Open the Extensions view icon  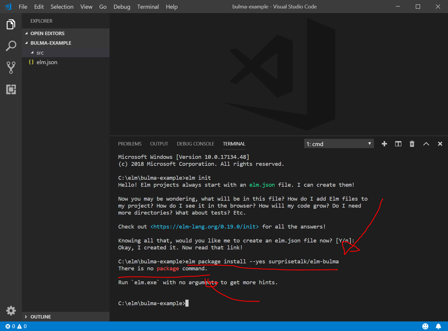(11, 89)
